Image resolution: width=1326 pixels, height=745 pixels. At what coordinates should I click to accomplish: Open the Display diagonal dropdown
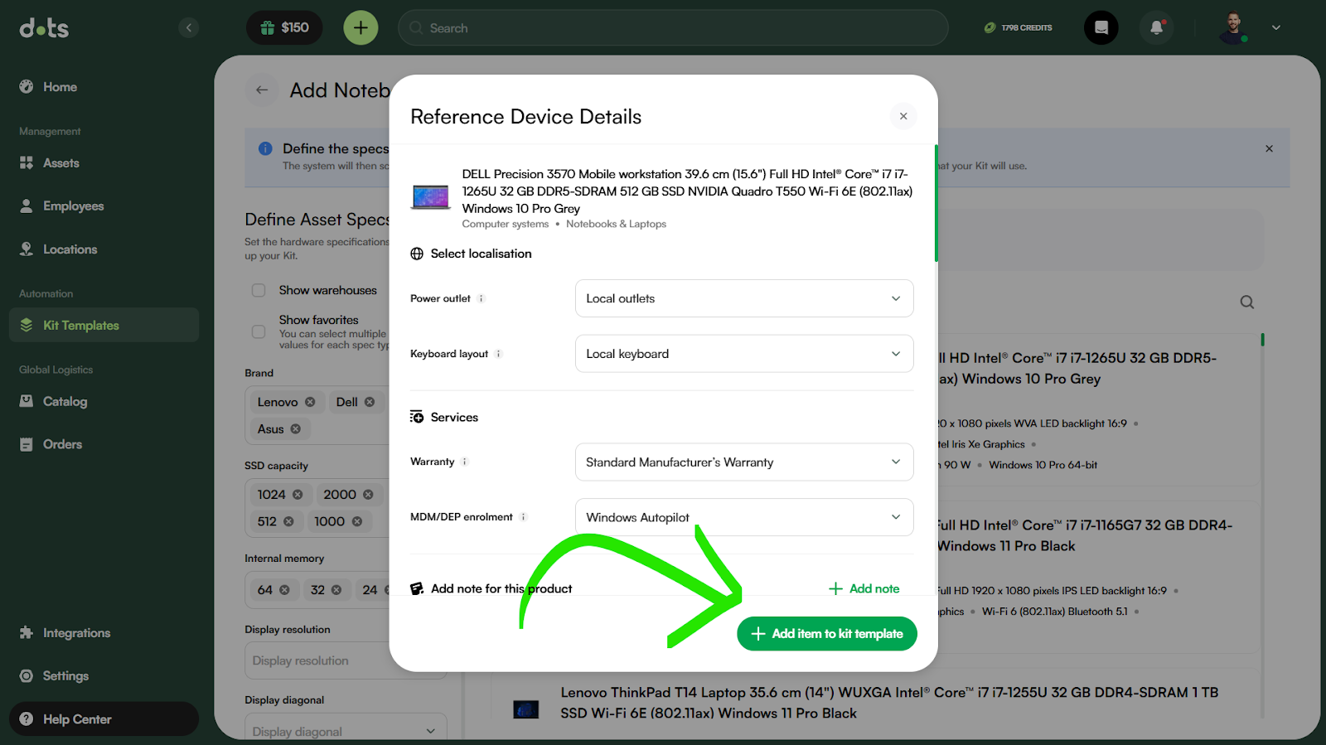coord(346,730)
